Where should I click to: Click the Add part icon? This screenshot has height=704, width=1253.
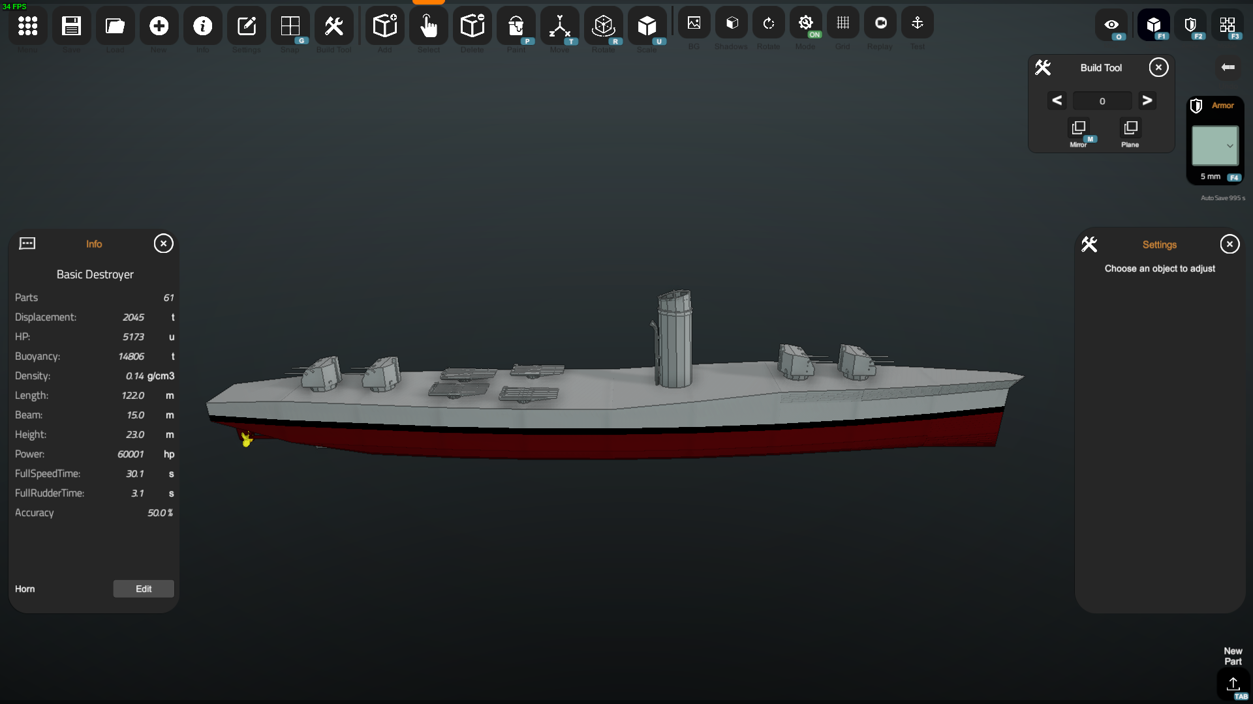384,26
